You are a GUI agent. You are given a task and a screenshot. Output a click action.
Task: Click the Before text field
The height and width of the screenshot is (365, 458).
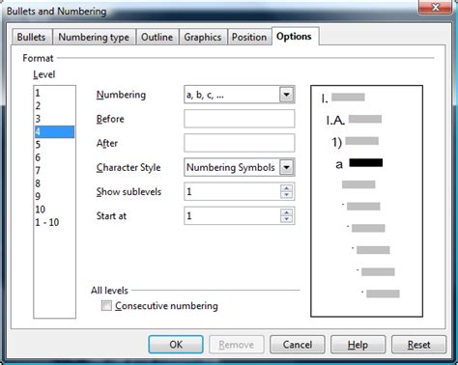pos(239,119)
